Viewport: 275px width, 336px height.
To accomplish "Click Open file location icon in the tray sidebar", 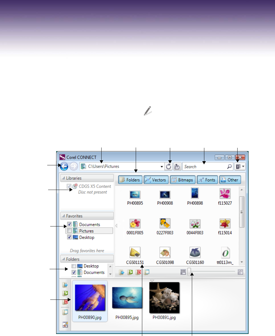I will tap(65, 312).
